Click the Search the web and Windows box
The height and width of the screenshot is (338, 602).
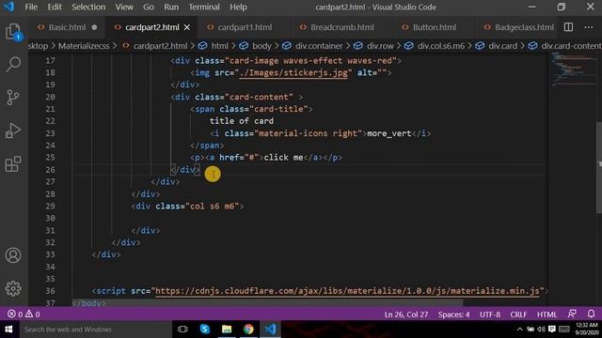95,330
